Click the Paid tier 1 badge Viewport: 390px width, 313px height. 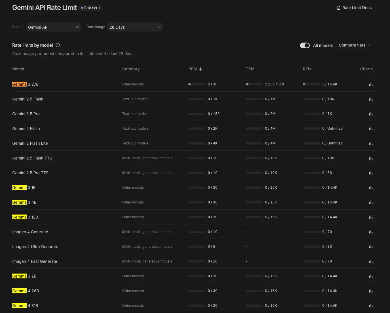tap(91, 8)
